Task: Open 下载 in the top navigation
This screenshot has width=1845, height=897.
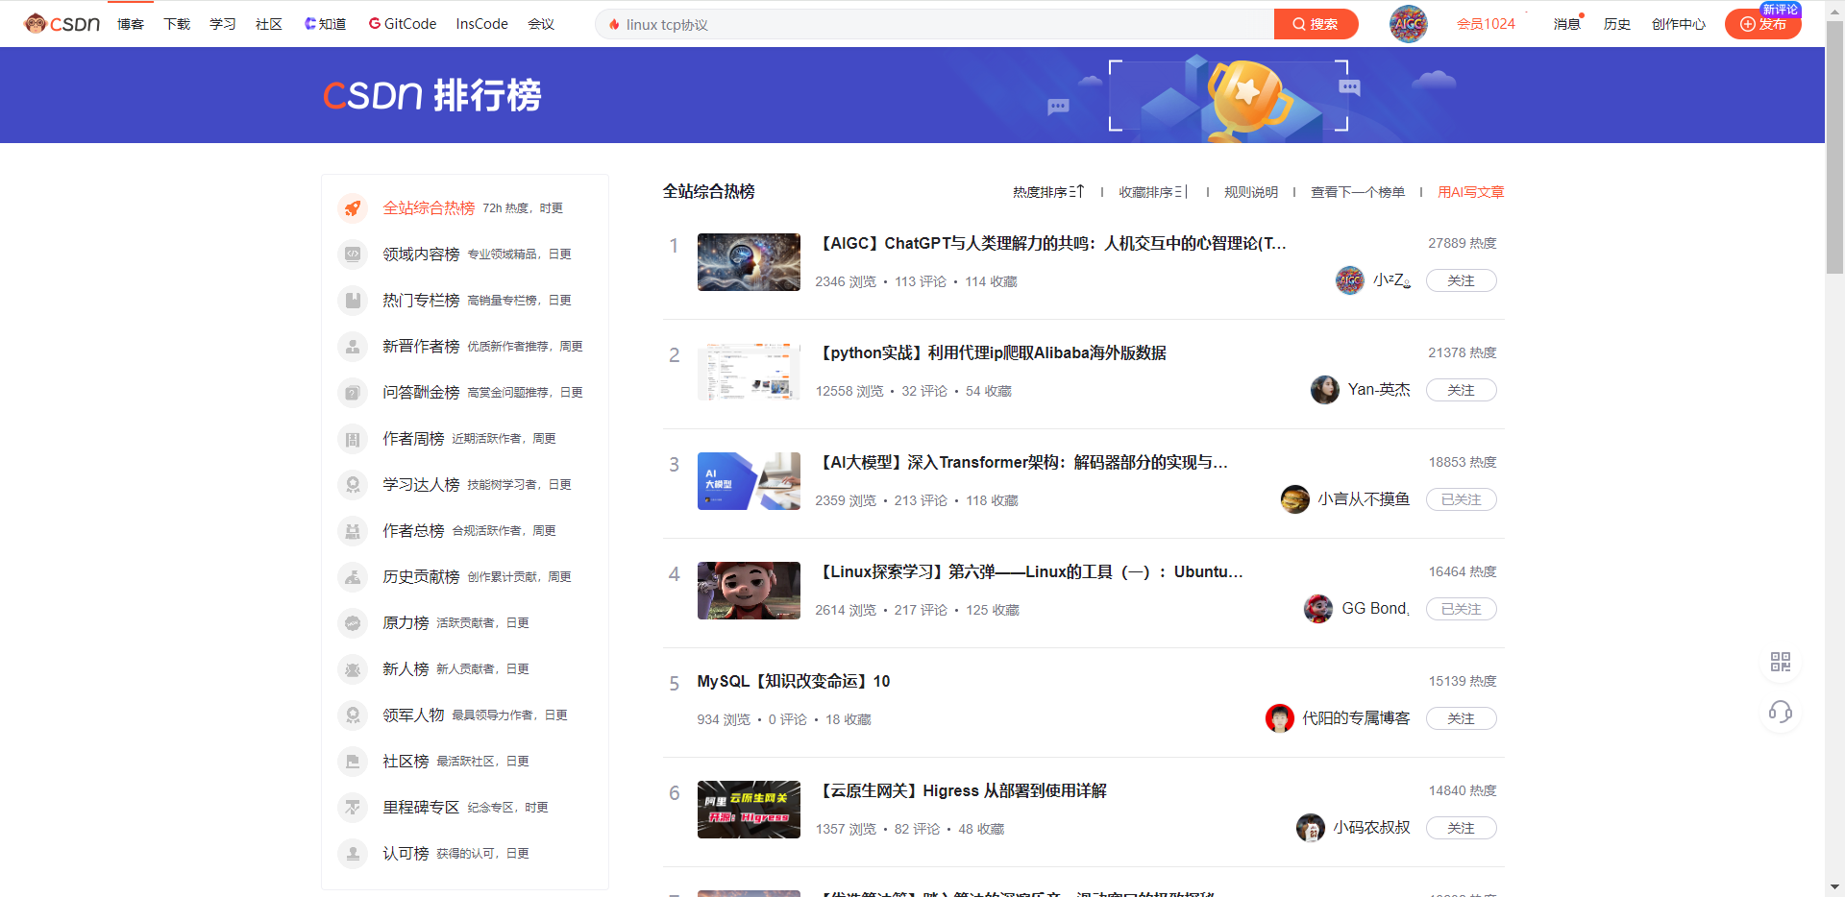Action: pyautogui.click(x=177, y=24)
